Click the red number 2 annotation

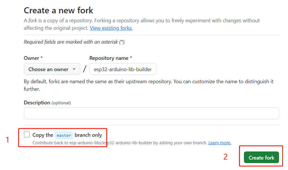point(226,157)
